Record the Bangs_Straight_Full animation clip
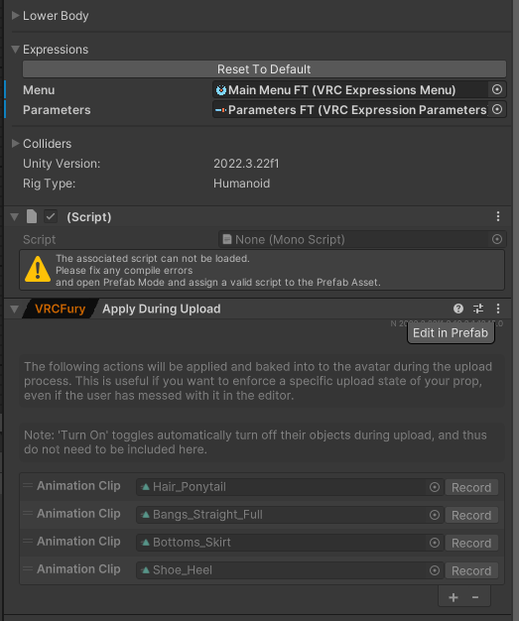 [x=471, y=515]
